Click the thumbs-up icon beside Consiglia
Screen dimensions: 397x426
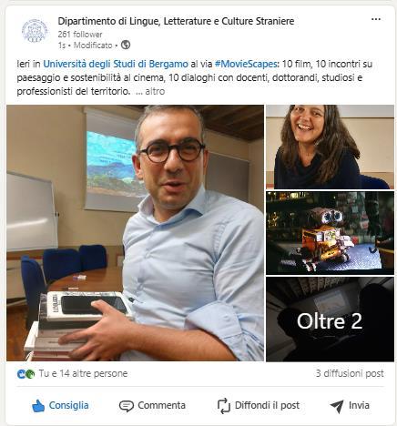point(38,406)
